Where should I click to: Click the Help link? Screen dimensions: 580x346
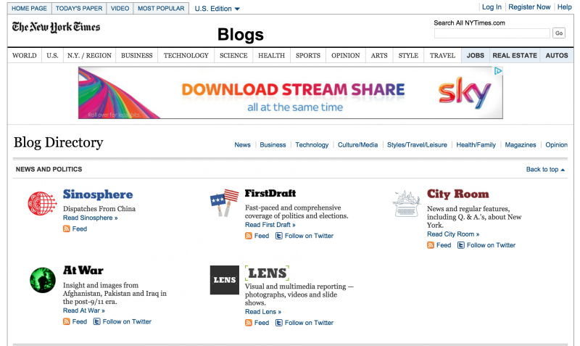pos(565,7)
